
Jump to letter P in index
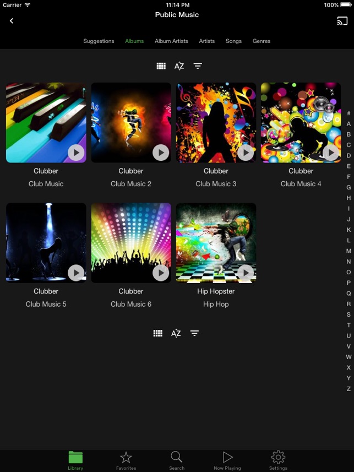(x=348, y=283)
